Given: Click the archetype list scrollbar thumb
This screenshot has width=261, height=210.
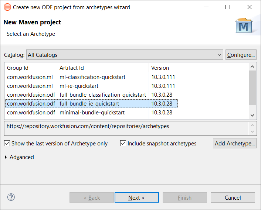Looking at the screenshot, I should (x=252, y=88).
